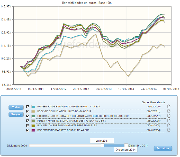This screenshot has width=180, height=157.
Task: Select BGF EMERGING MARKETS BOND FUND A2 EUR
Action: point(63,130)
